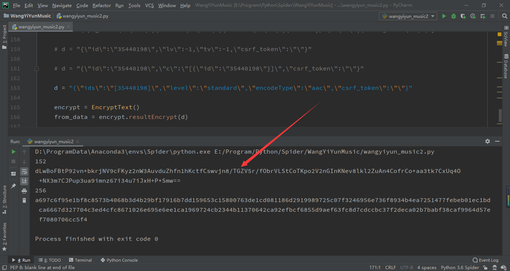Open the Refactor menu
Viewport: 510px width, 271px height.
[x=102, y=5]
